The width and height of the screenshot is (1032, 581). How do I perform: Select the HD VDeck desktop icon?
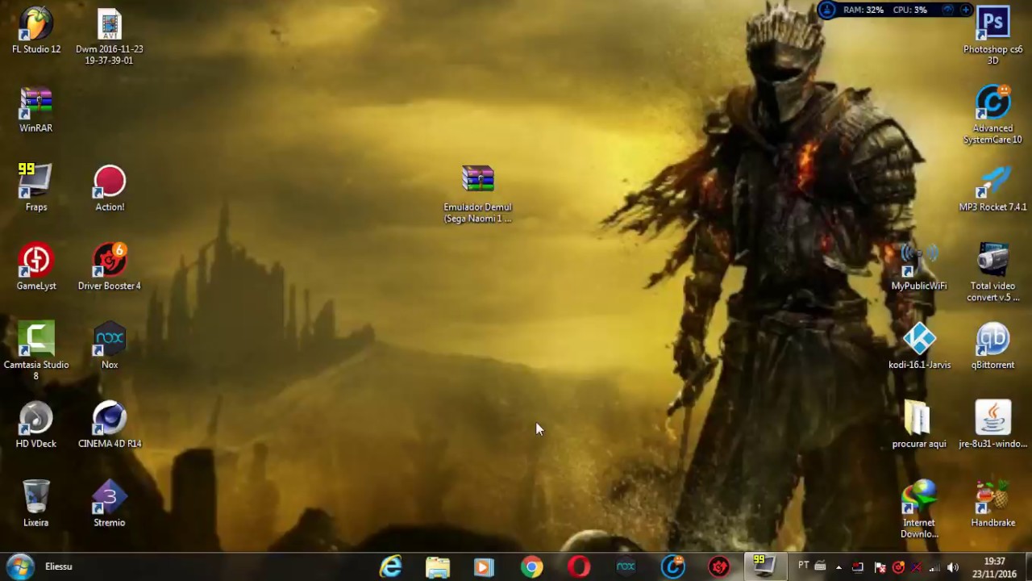tap(36, 424)
